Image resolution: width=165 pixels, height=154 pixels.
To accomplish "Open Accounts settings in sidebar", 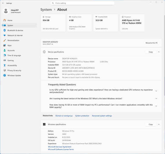I will pos(20,50).
